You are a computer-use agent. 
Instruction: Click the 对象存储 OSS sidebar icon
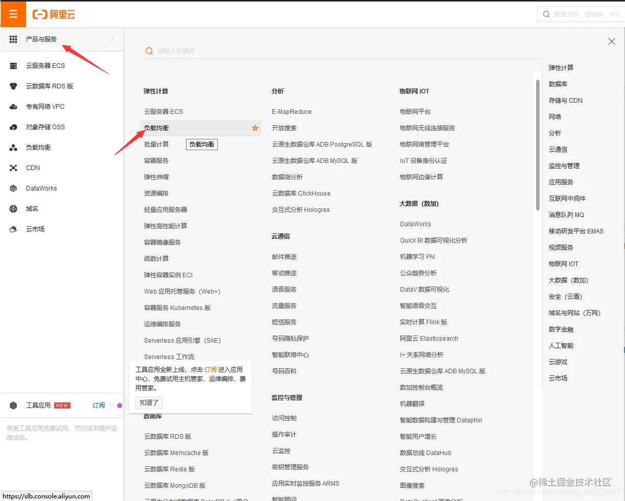click(13, 127)
